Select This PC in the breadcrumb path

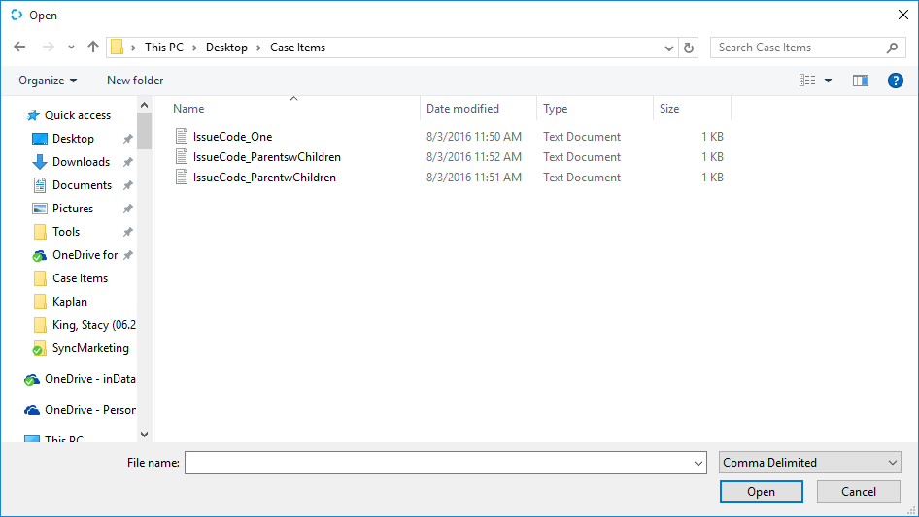pyautogui.click(x=164, y=48)
